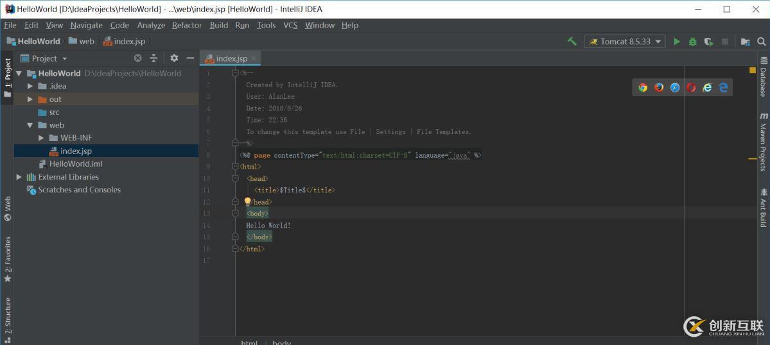Open the Window menu
The image size is (770, 345).
click(x=320, y=26)
